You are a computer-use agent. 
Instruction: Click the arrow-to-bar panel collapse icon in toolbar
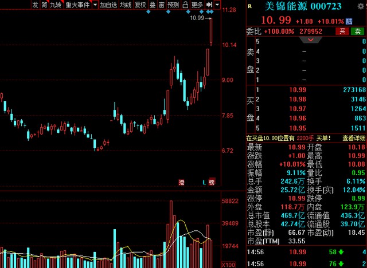pyautogui.click(x=209, y=5)
